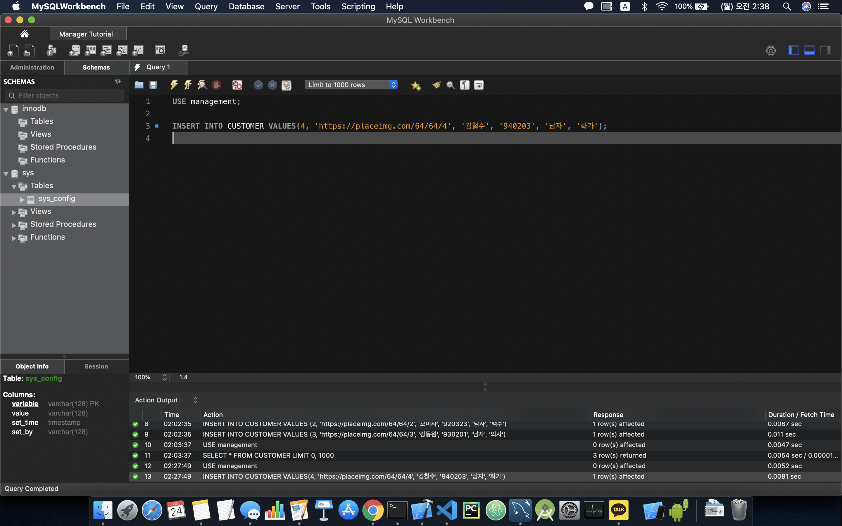The image size is (842, 526).
Task: Click the stop execution hand icon
Action: pos(216,85)
